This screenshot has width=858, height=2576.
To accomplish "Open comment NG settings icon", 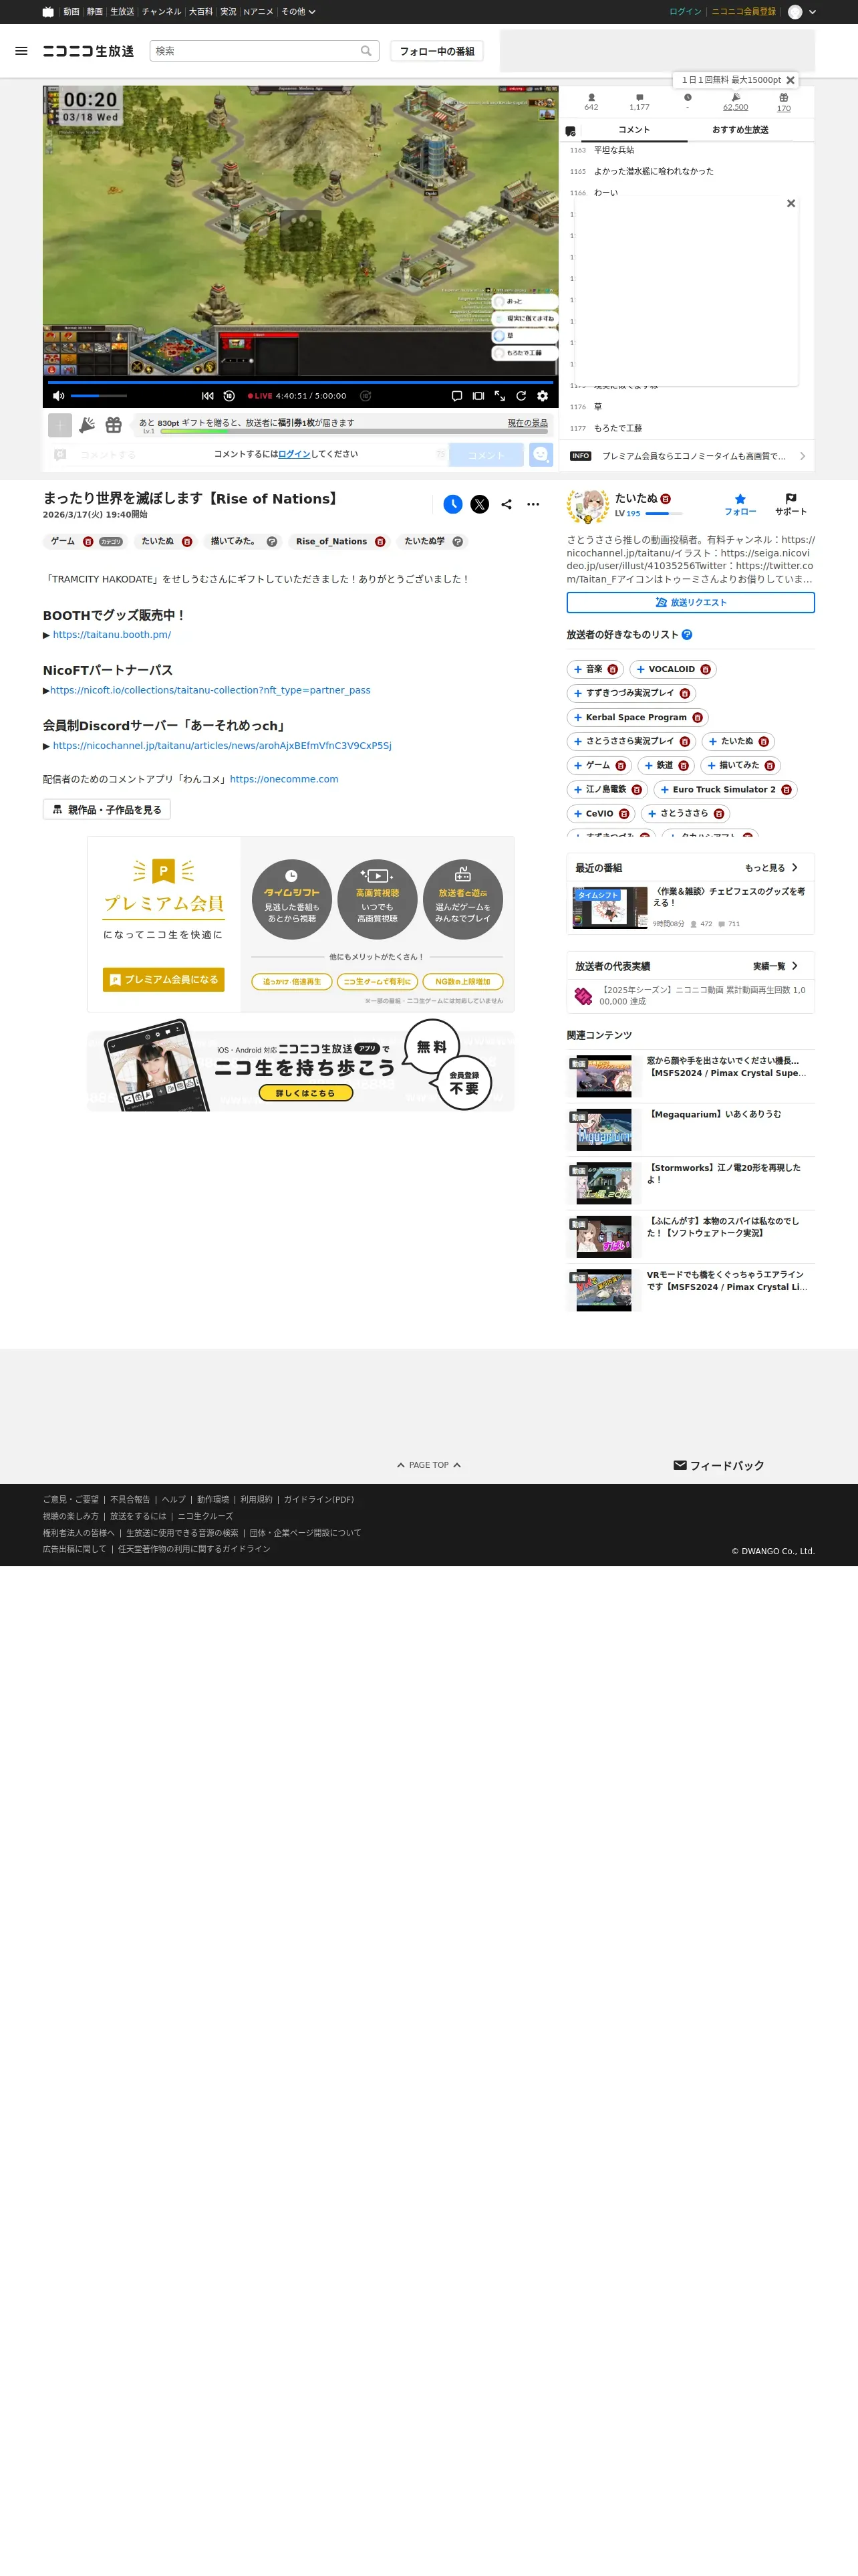I will pyautogui.click(x=571, y=131).
